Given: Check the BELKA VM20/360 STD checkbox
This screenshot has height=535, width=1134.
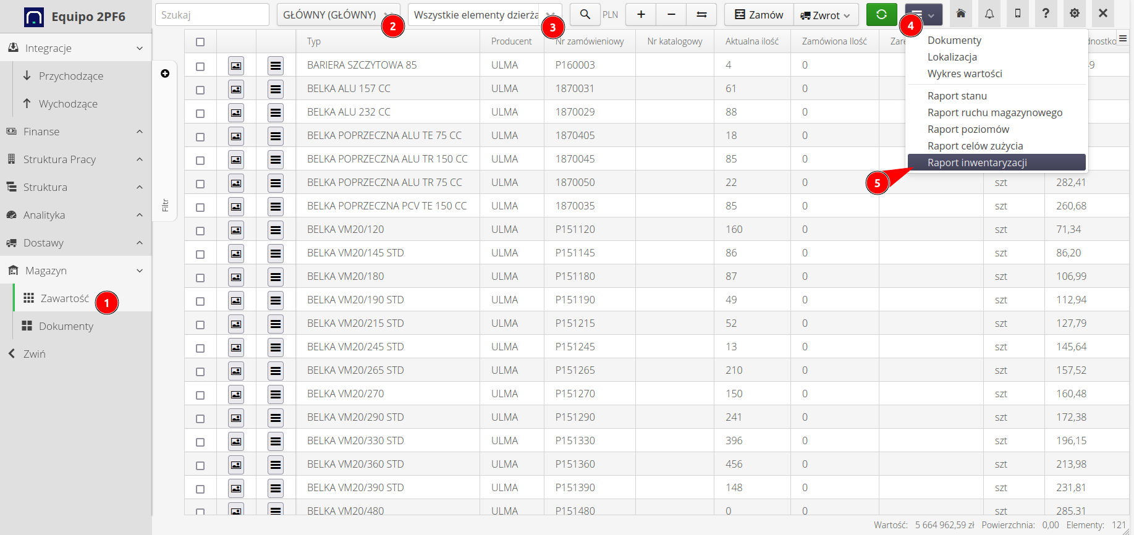Looking at the screenshot, I should pyautogui.click(x=200, y=465).
